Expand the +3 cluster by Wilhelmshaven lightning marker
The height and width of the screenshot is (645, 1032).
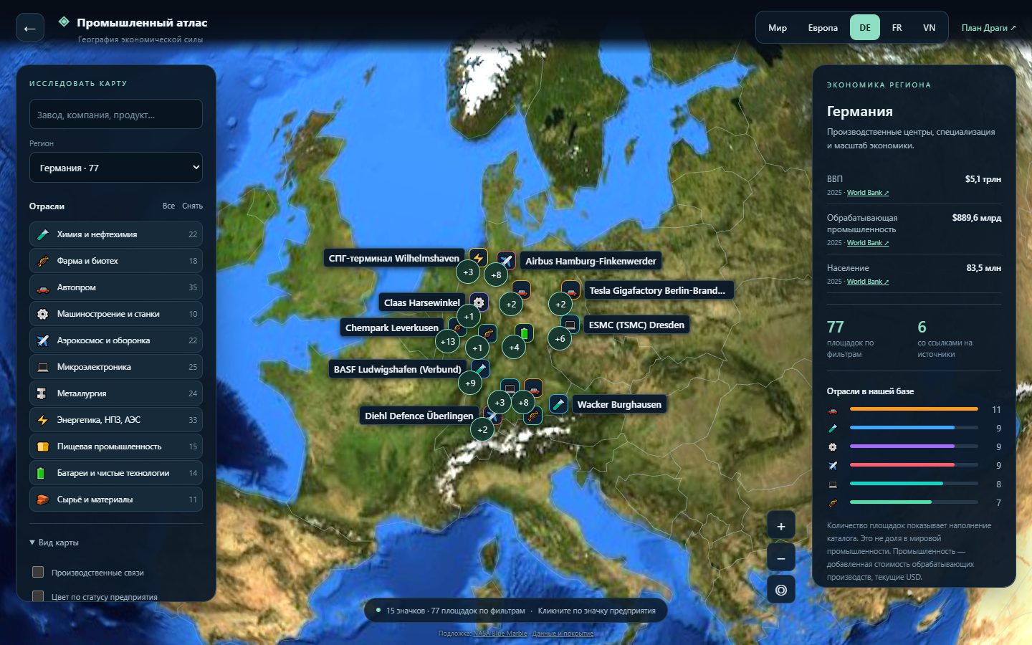pyautogui.click(x=468, y=272)
